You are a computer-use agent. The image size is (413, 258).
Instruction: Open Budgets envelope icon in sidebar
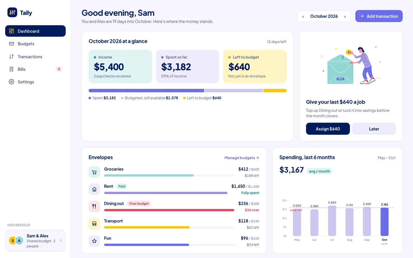[x=11, y=44]
